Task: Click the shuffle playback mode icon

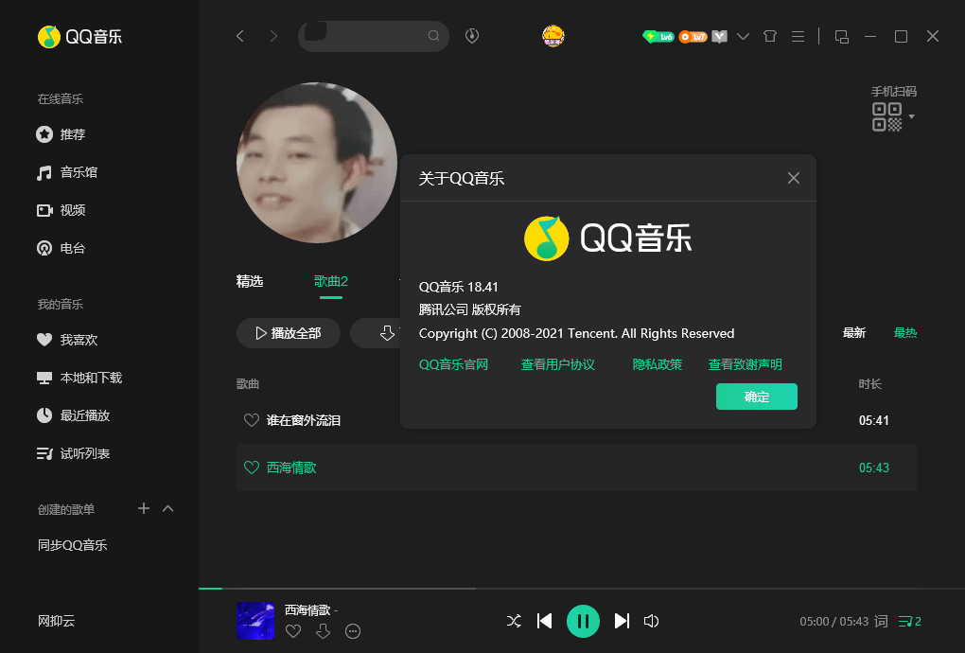Action: (x=514, y=621)
